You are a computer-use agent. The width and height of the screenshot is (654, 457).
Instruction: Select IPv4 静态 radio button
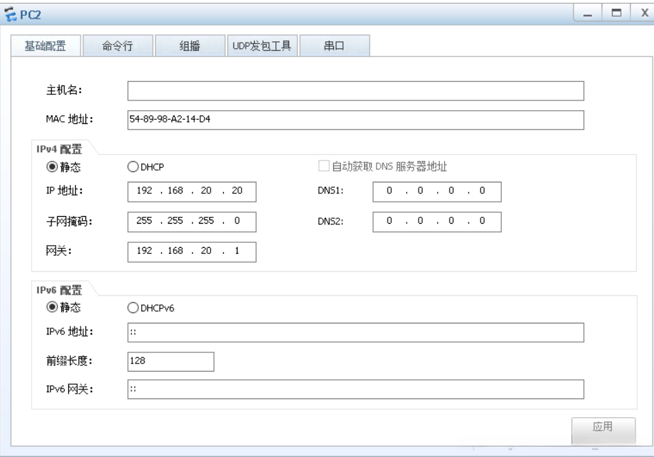(52, 167)
